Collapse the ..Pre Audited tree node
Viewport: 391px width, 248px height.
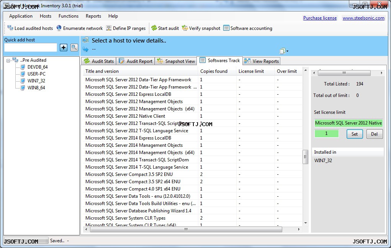8,61
